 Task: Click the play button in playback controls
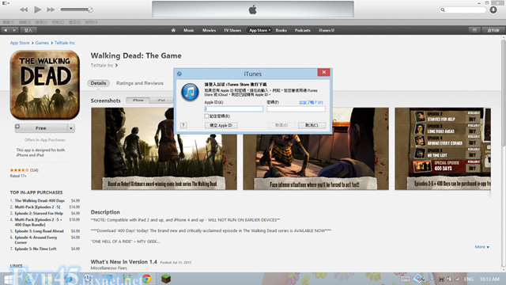[37, 9]
